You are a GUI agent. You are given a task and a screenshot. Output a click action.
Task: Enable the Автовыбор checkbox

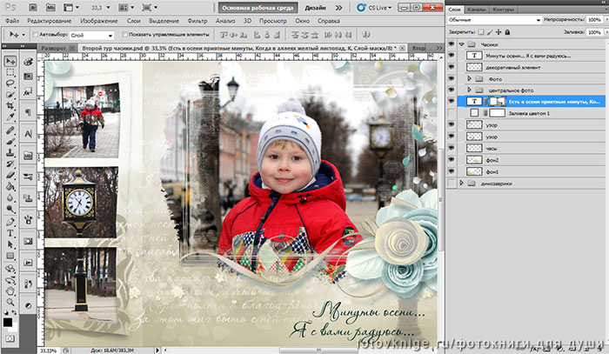click(36, 34)
